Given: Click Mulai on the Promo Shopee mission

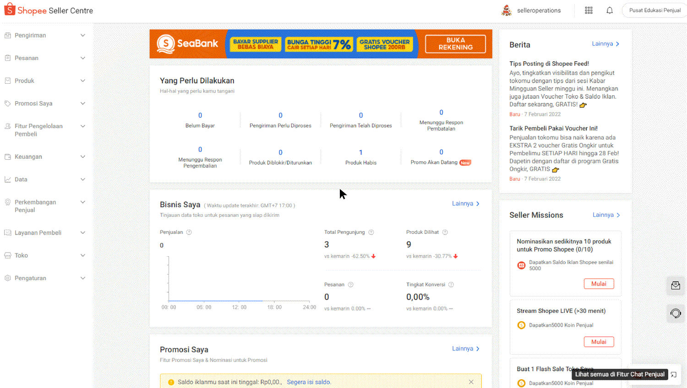Looking at the screenshot, I should tap(599, 283).
